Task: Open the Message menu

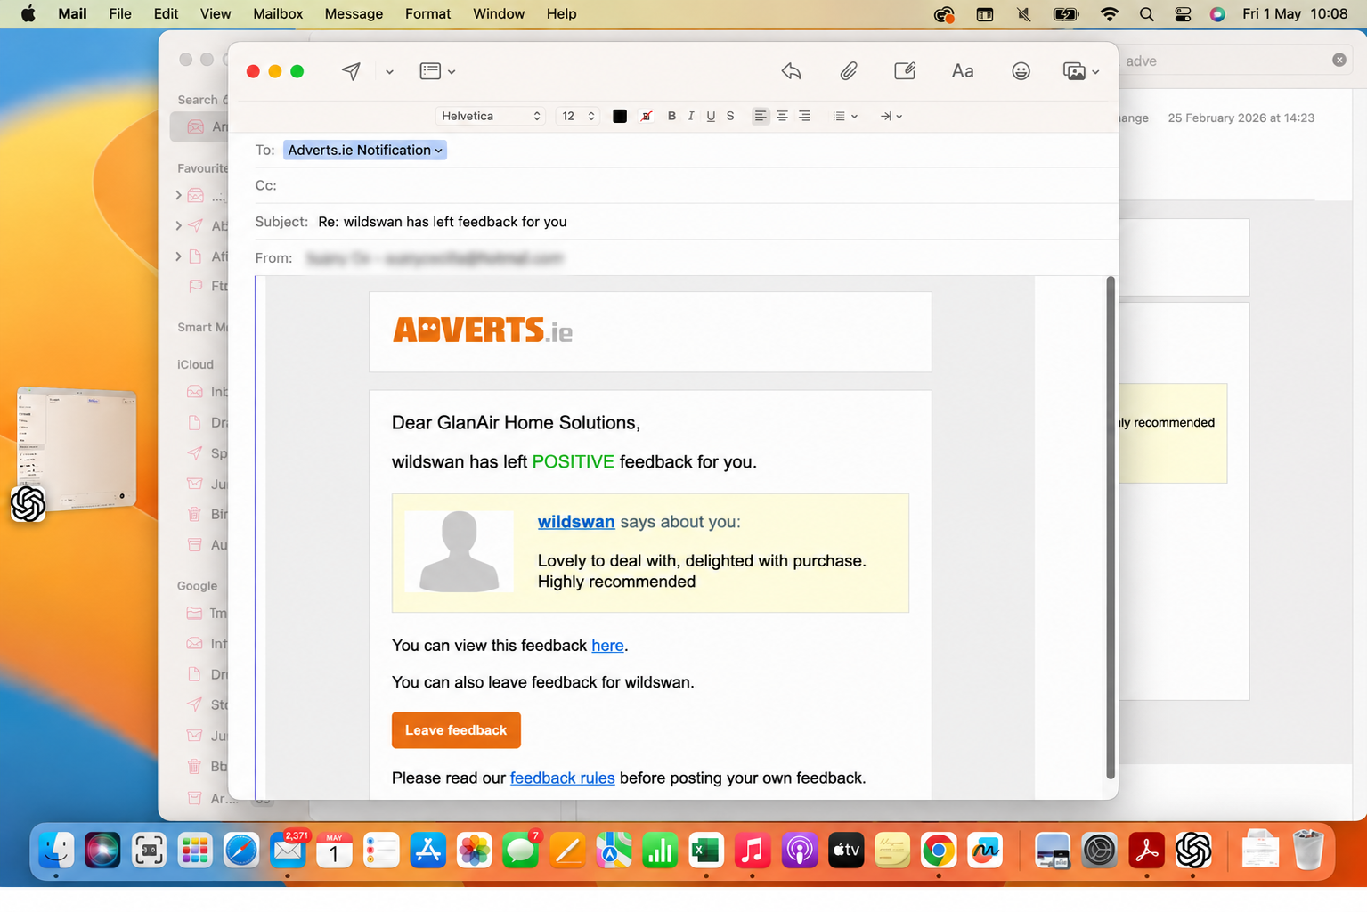Action: 354,14
